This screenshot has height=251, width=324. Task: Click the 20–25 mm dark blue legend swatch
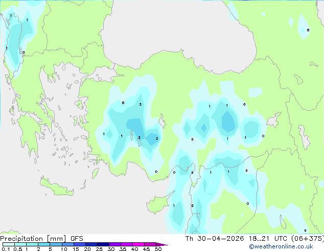pos(91,244)
